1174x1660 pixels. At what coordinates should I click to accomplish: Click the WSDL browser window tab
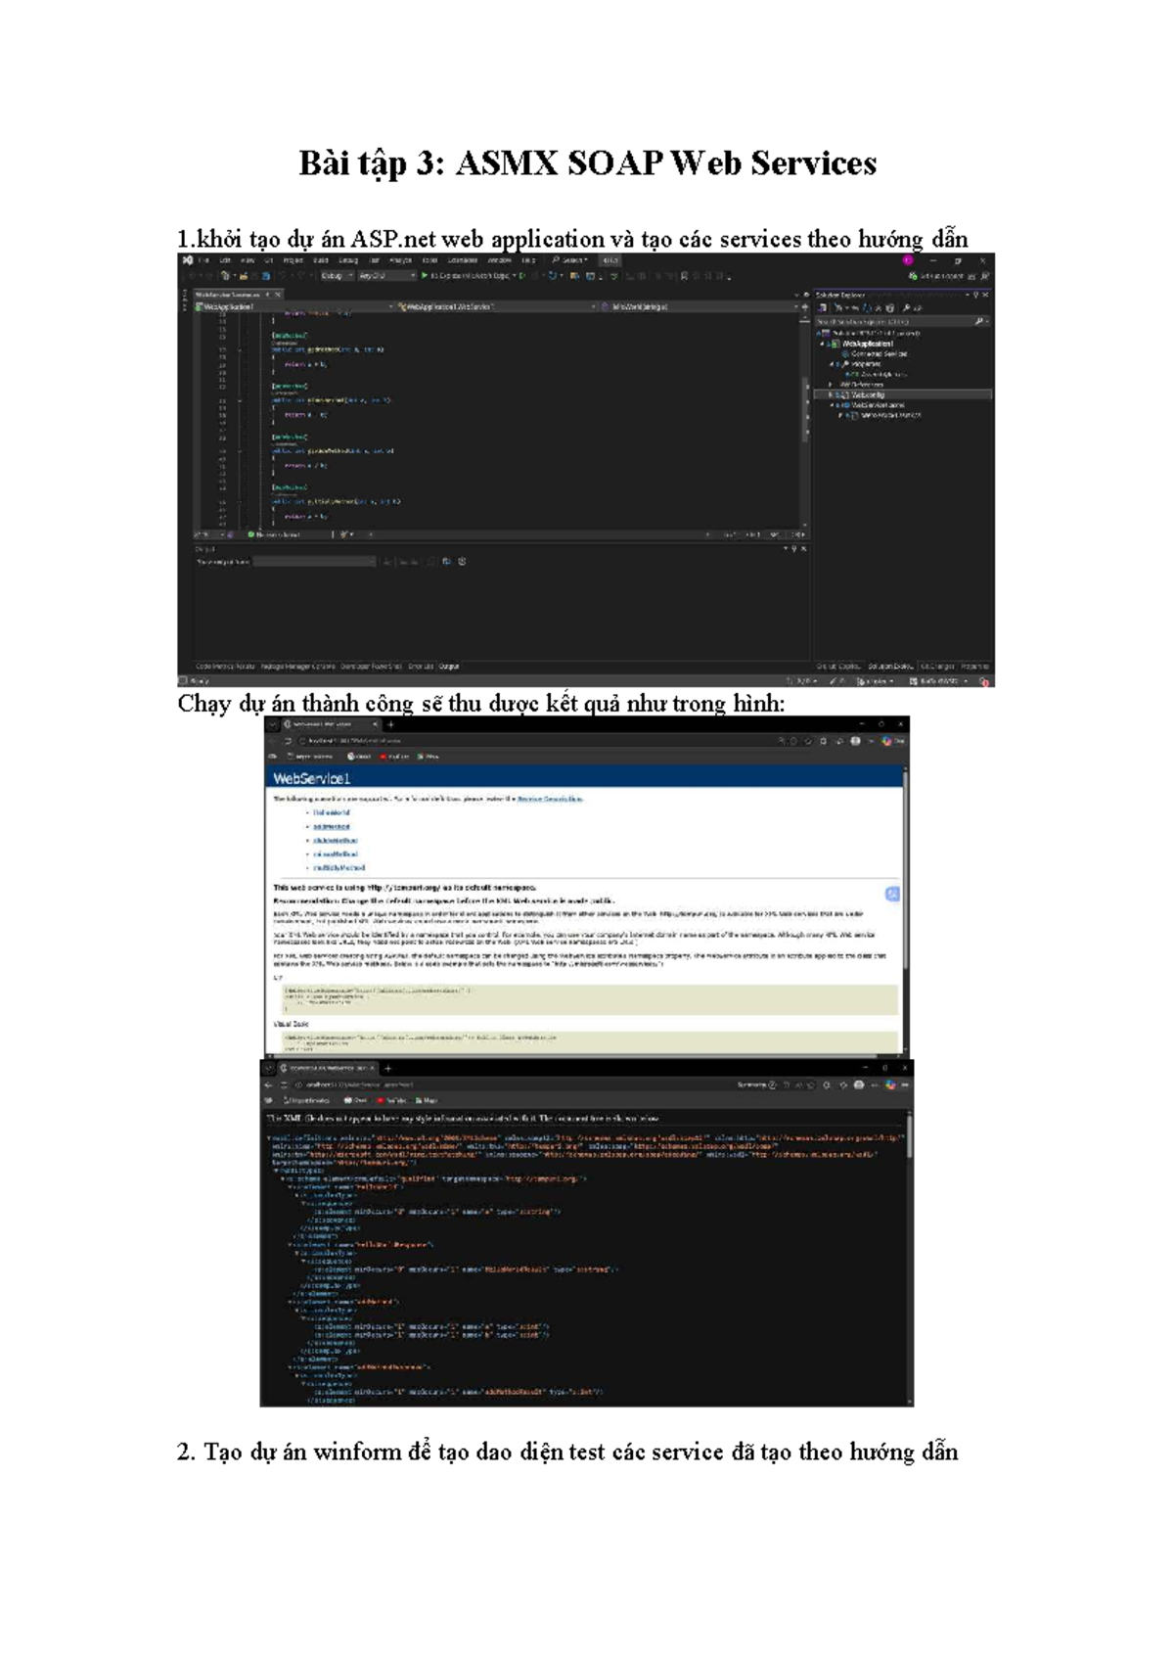pyautogui.click(x=329, y=1068)
